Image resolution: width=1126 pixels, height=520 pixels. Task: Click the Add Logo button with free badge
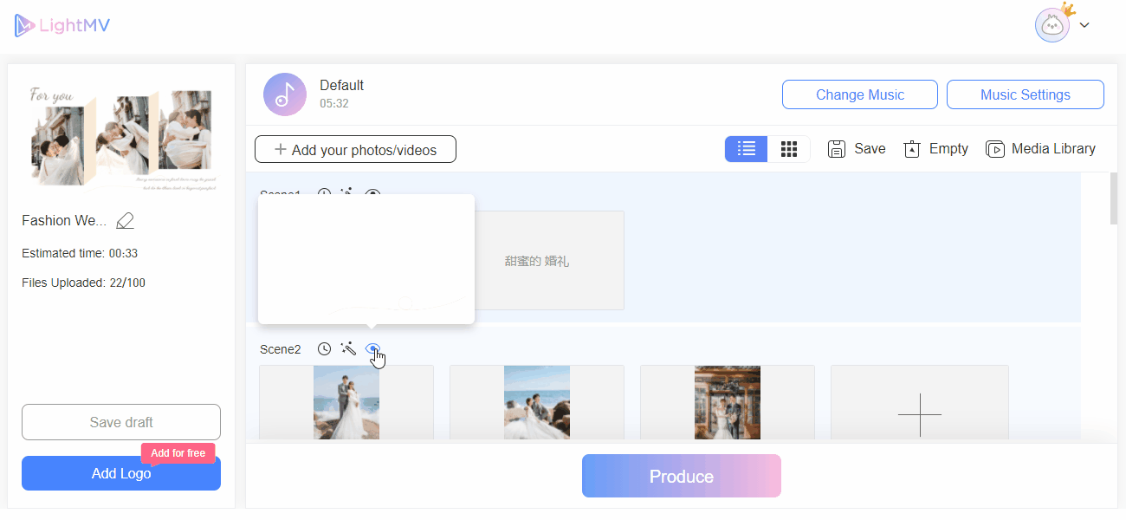(x=120, y=473)
